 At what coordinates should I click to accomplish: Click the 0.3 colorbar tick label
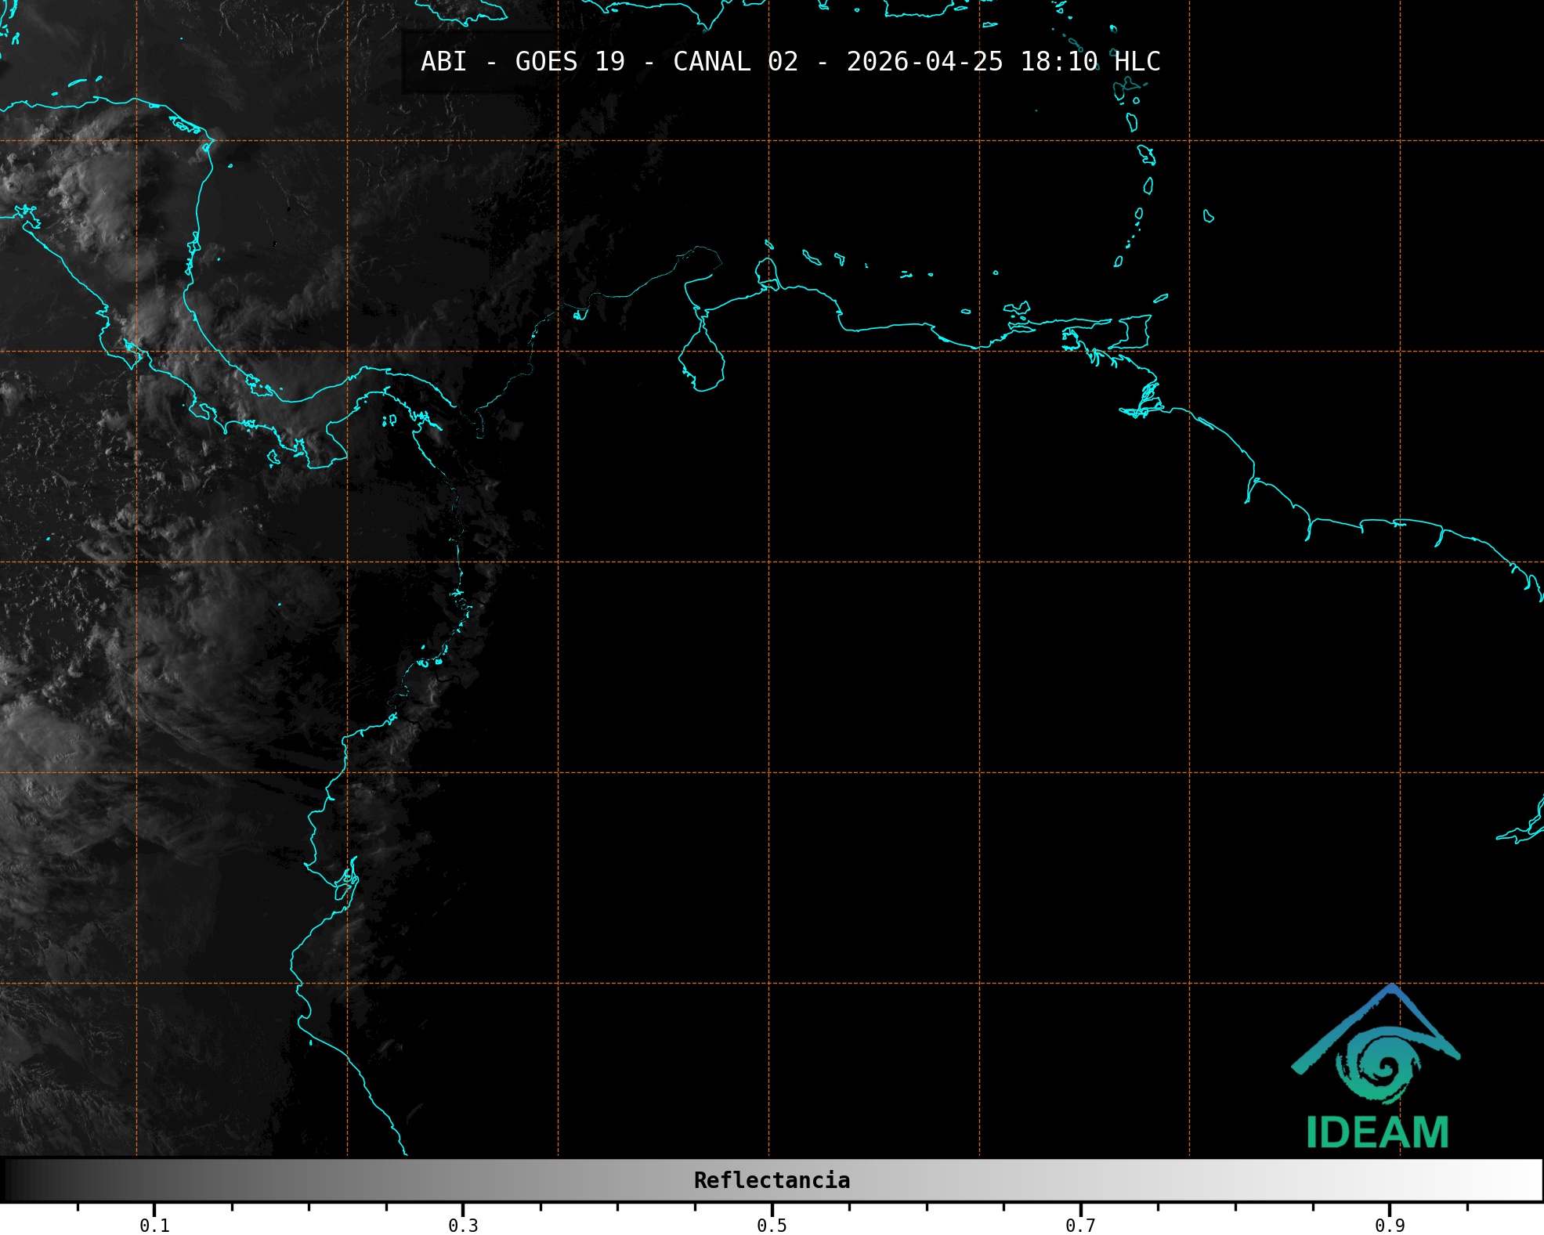(x=463, y=1225)
